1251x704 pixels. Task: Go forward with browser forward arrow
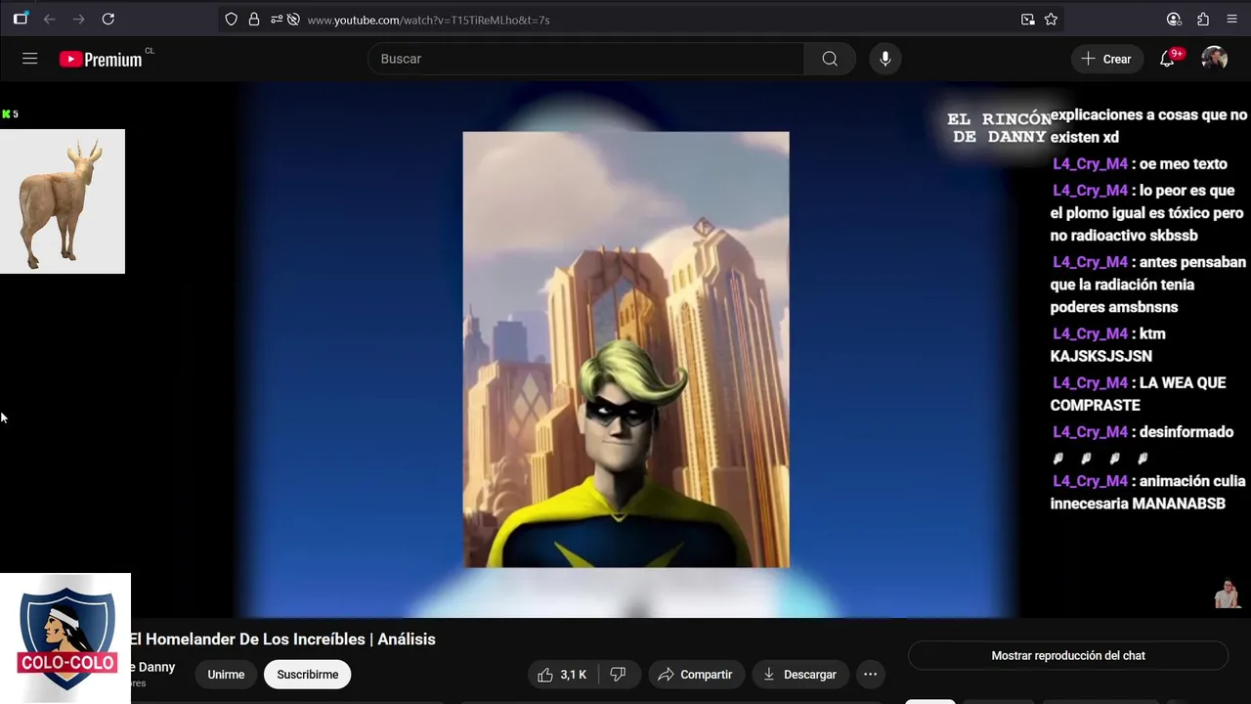click(x=79, y=19)
